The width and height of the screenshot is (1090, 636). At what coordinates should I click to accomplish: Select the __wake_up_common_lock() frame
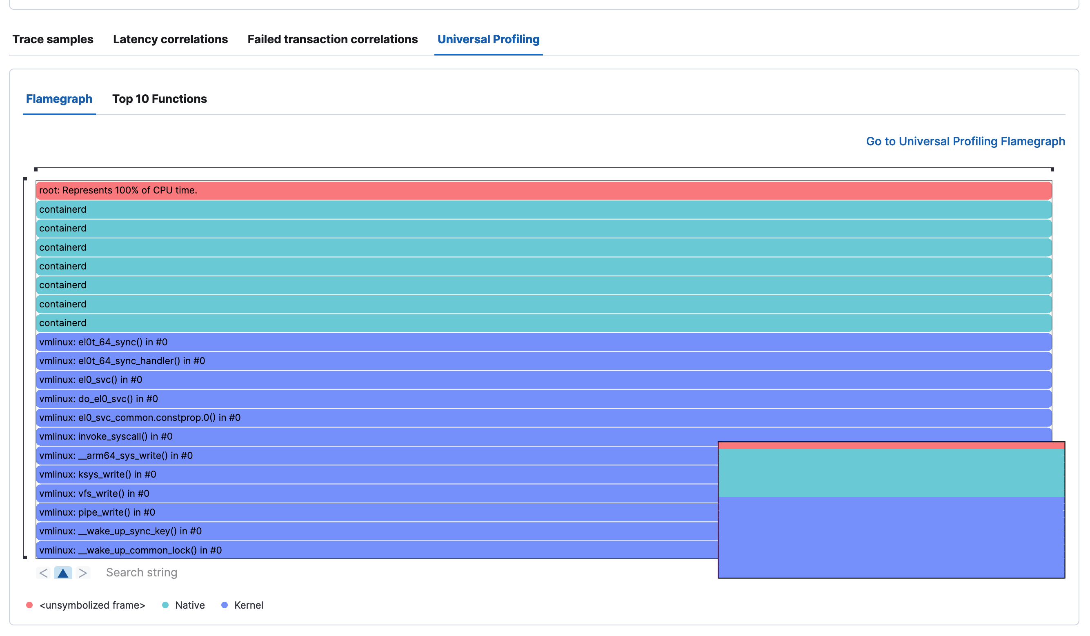(x=377, y=550)
